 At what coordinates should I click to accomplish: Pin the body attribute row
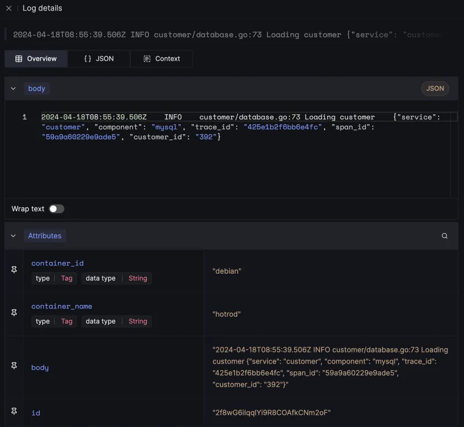pos(14,366)
